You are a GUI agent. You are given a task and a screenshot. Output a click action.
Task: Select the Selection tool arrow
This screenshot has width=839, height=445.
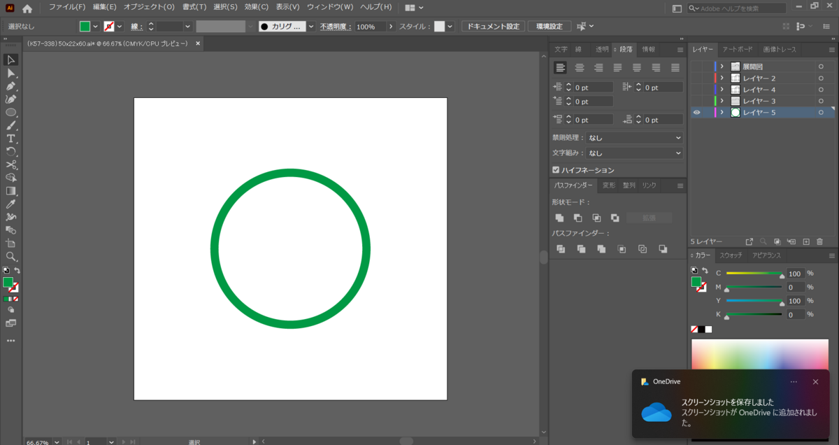coord(11,60)
